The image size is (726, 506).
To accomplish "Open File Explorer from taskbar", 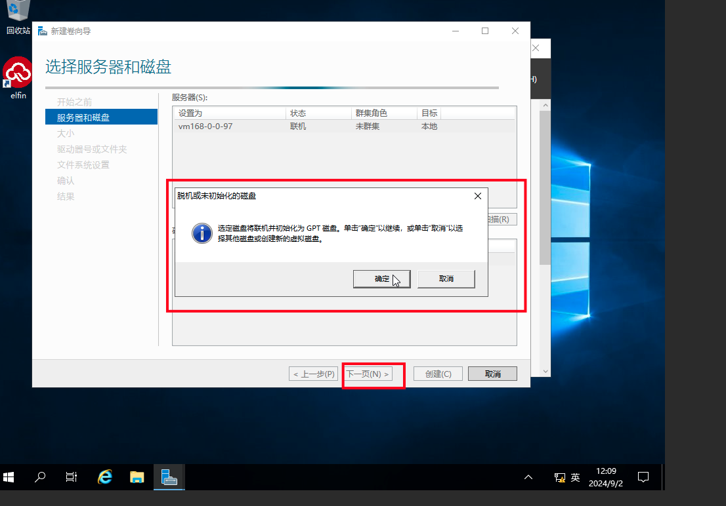I will [137, 477].
